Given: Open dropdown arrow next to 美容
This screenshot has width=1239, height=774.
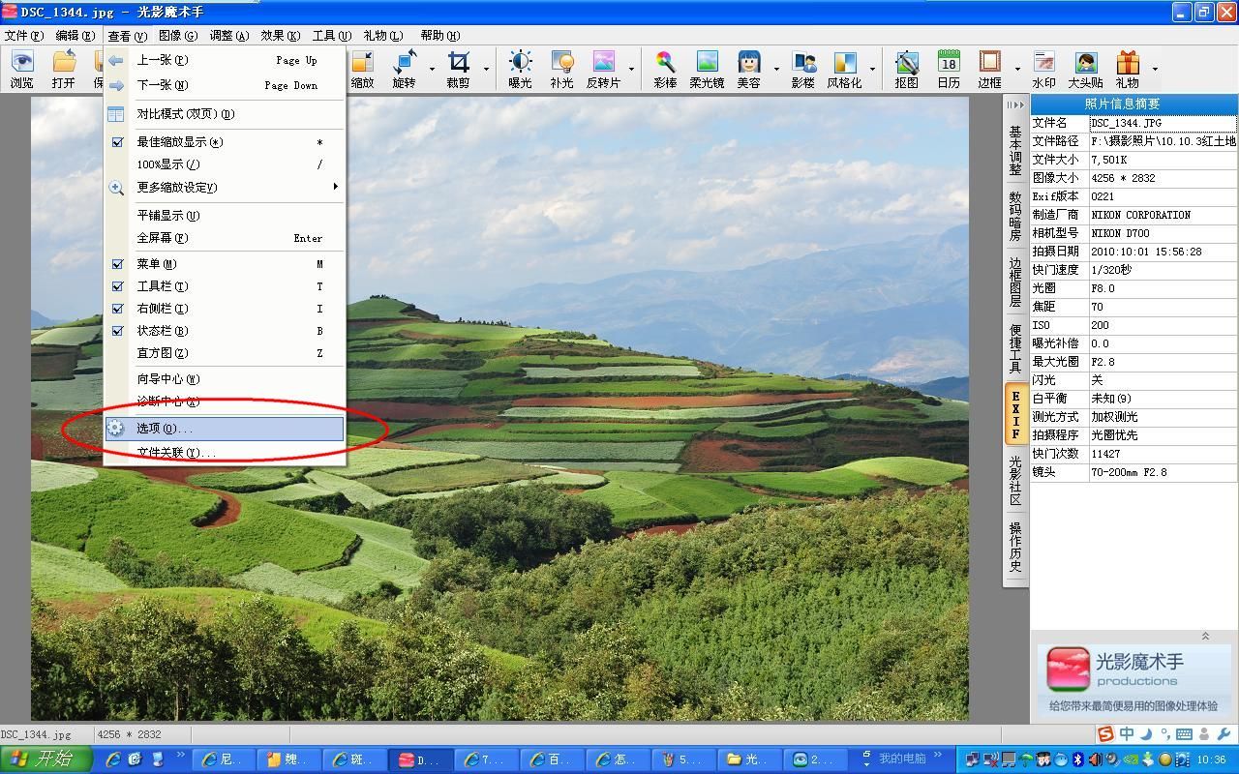Looking at the screenshot, I should [776, 70].
